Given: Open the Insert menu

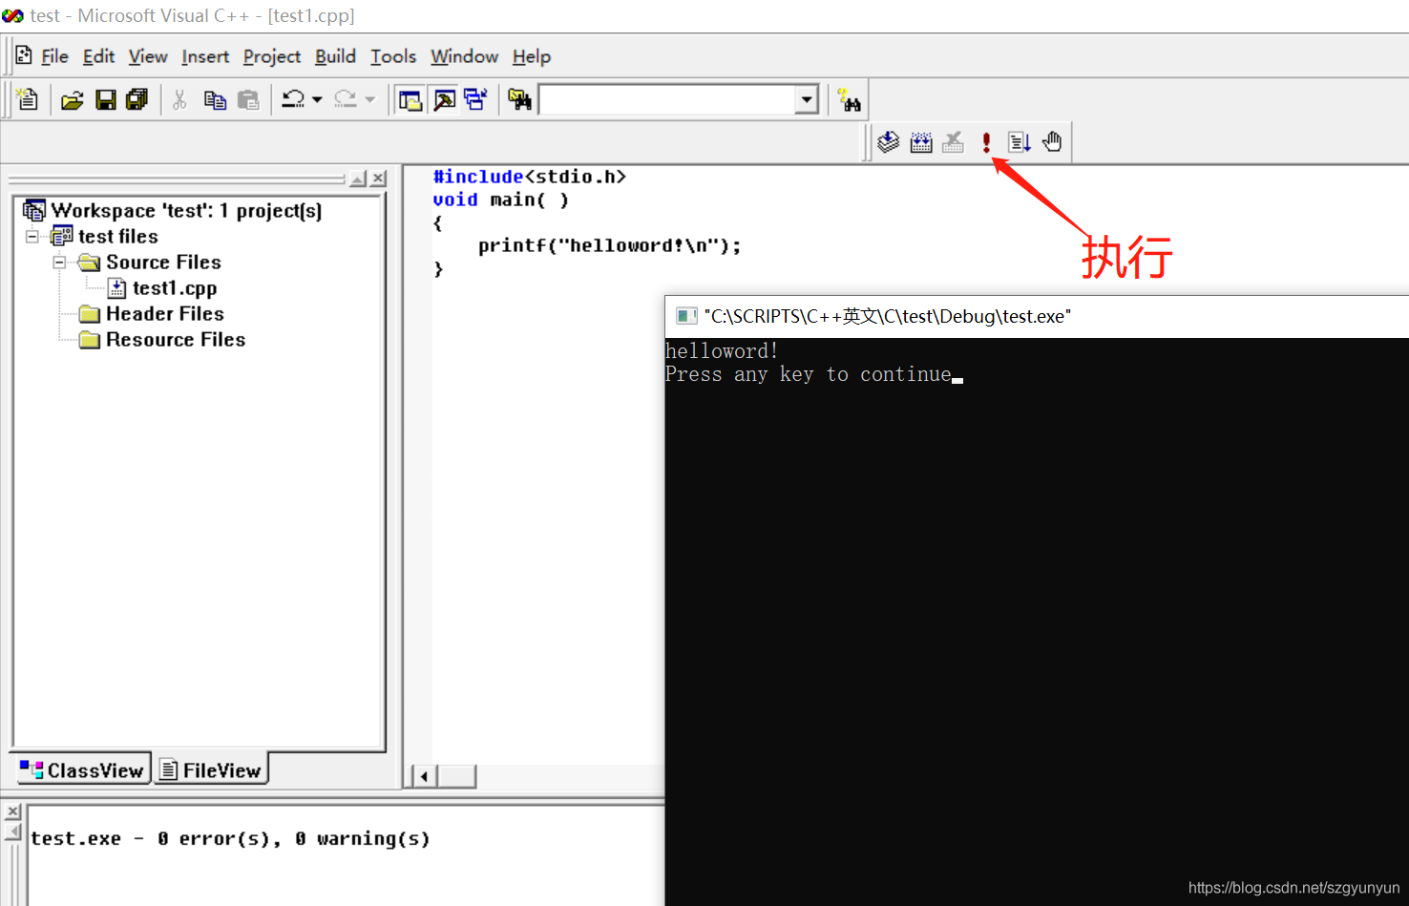Looking at the screenshot, I should (x=205, y=56).
